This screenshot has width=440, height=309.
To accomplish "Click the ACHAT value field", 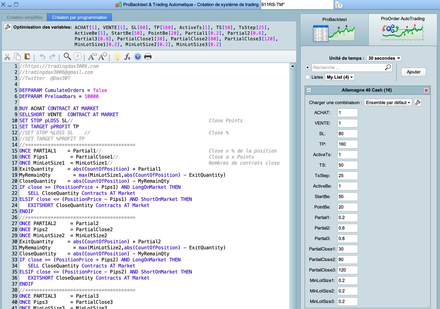I will pos(347,113).
